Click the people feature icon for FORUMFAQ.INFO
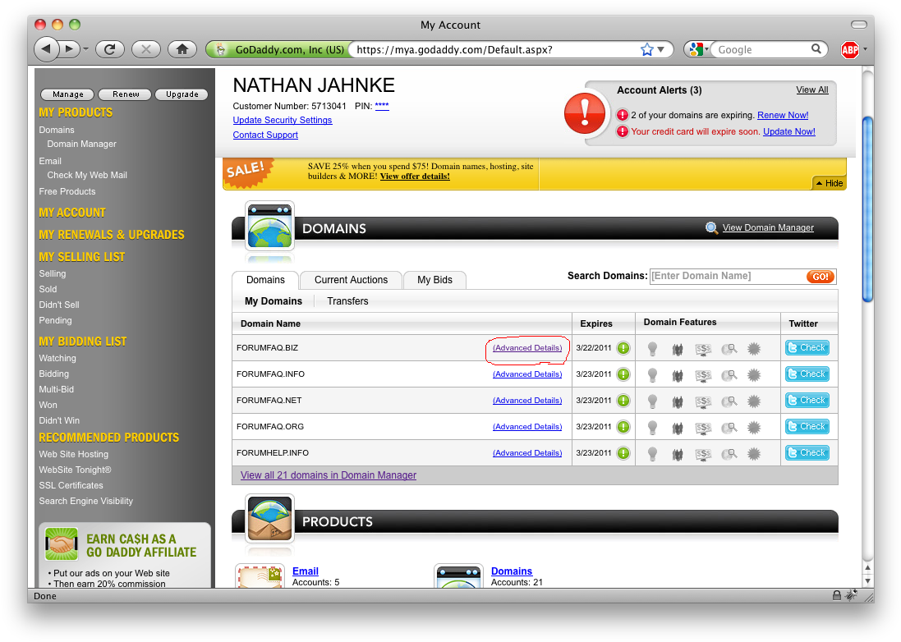 (678, 375)
